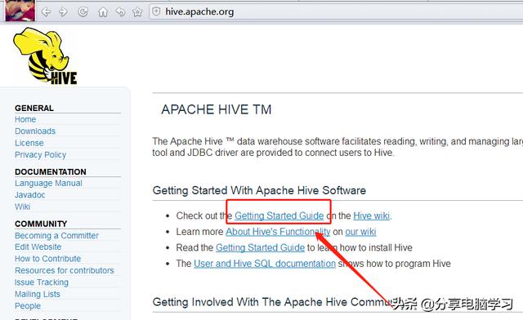The height and width of the screenshot is (320, 523).
Task: Open the Downloads sidebar link
Action: click(x=35, y=131)
